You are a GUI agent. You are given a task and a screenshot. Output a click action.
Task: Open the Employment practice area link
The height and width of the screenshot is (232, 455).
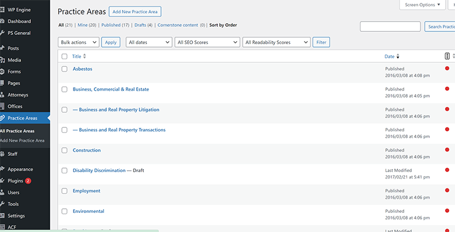click(86, 191)
